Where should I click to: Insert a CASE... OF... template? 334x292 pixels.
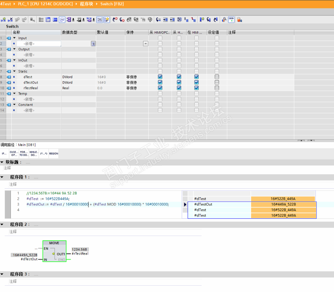[14, 154]
